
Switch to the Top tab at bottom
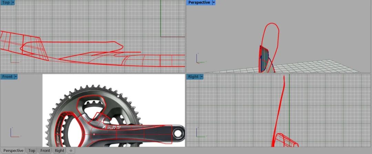coord(32,151)
